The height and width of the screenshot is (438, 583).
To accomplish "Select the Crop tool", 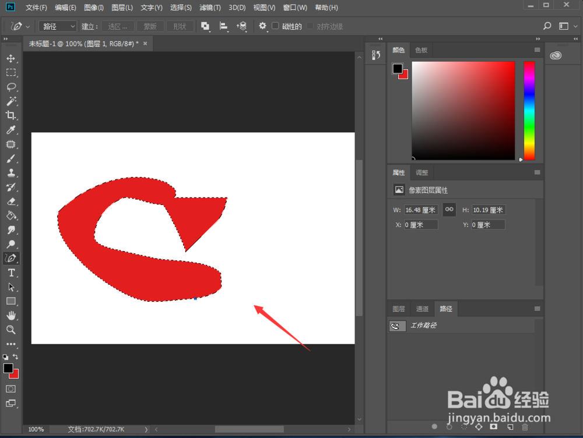I will tap(10, 115).
